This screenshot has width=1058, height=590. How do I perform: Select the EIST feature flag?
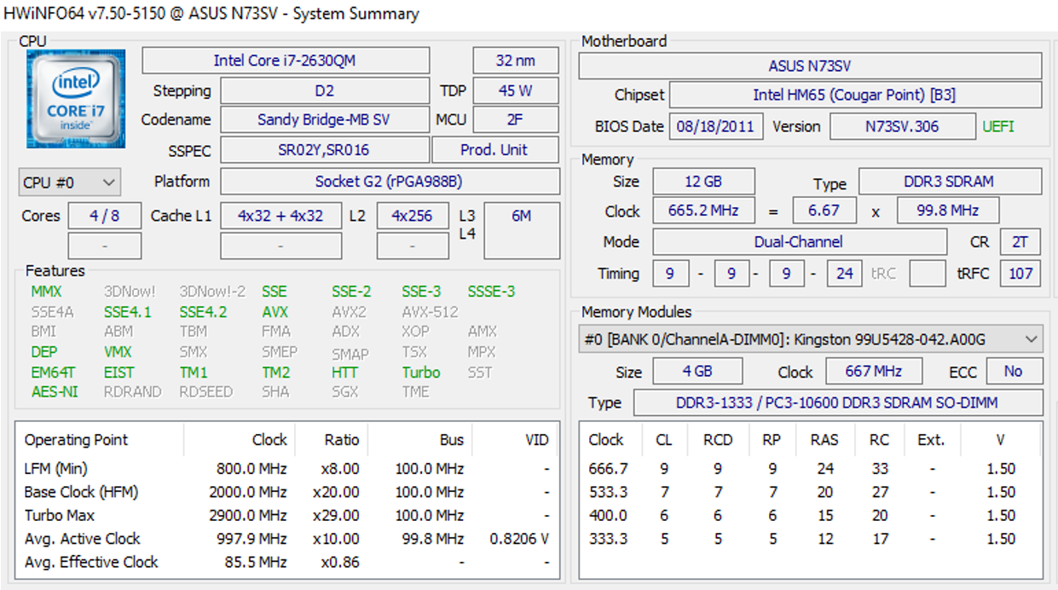click(x=119, y=373)
